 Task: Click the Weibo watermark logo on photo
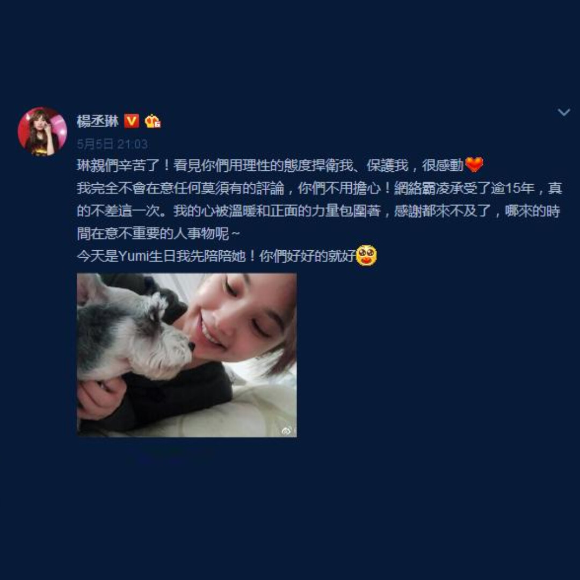click(287, 430)
